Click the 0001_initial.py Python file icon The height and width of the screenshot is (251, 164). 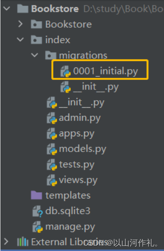[65, 71]
